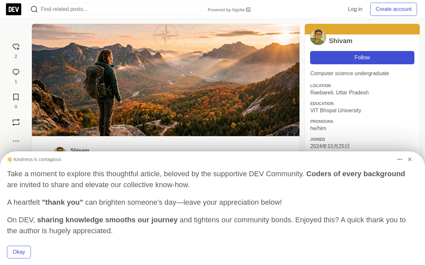Click 'sharing knowledge smooths our journey' text
The height and width of the screenshot is (265, 425).
coord(107,220)
